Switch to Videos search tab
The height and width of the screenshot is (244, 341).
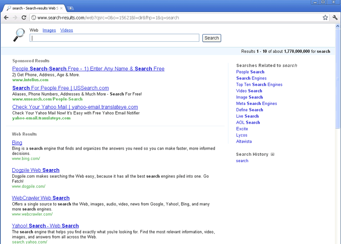point(66,30)
